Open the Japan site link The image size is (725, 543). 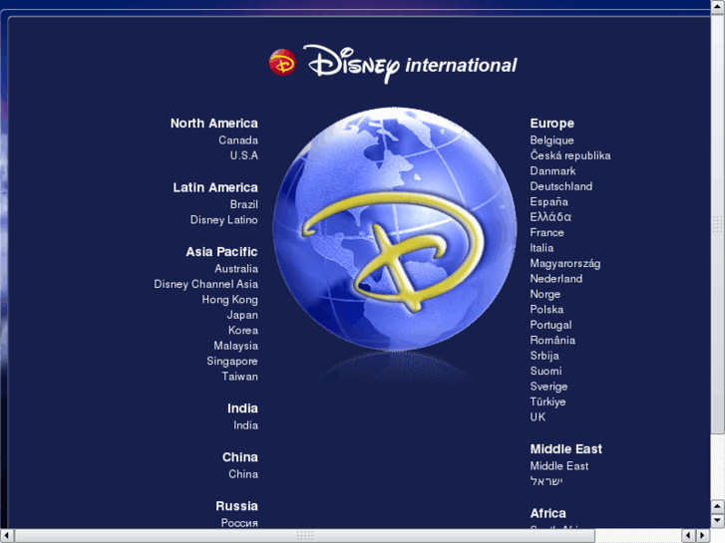(242, 315)
